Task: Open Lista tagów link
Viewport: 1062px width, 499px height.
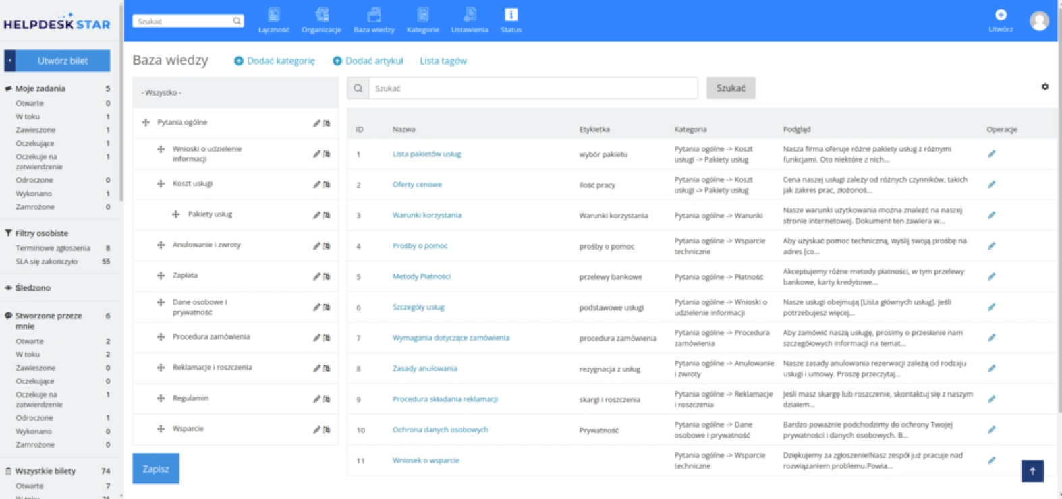Action: [443, 61]
